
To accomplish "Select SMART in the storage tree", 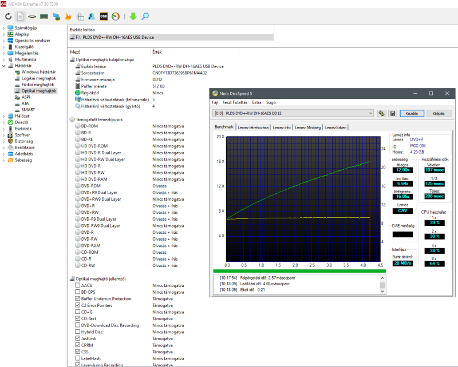I will click(x=28, y=110).
